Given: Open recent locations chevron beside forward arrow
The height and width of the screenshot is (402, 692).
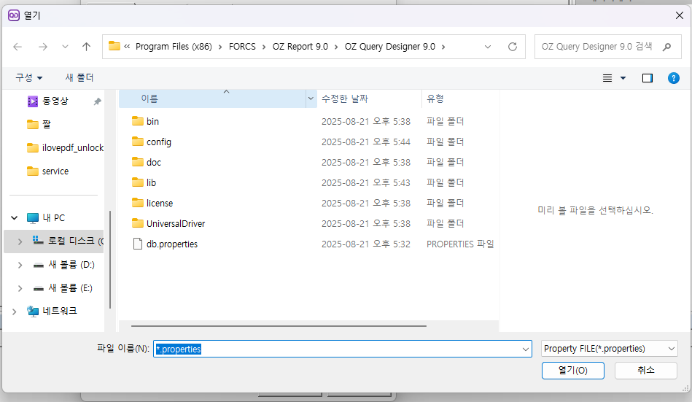Looking at the screenshot, I should (x=65, y=47).
